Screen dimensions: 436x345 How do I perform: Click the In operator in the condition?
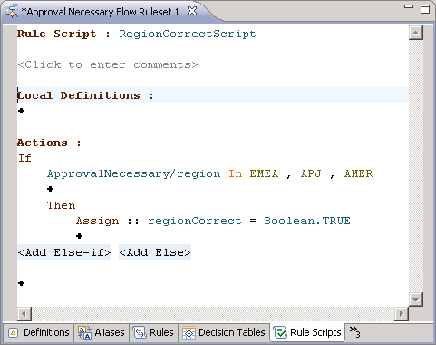pyautogui.click(x=236, y=173)
